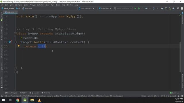
Task: Open the Device File Explorer side panel
Action: (182, 80)
